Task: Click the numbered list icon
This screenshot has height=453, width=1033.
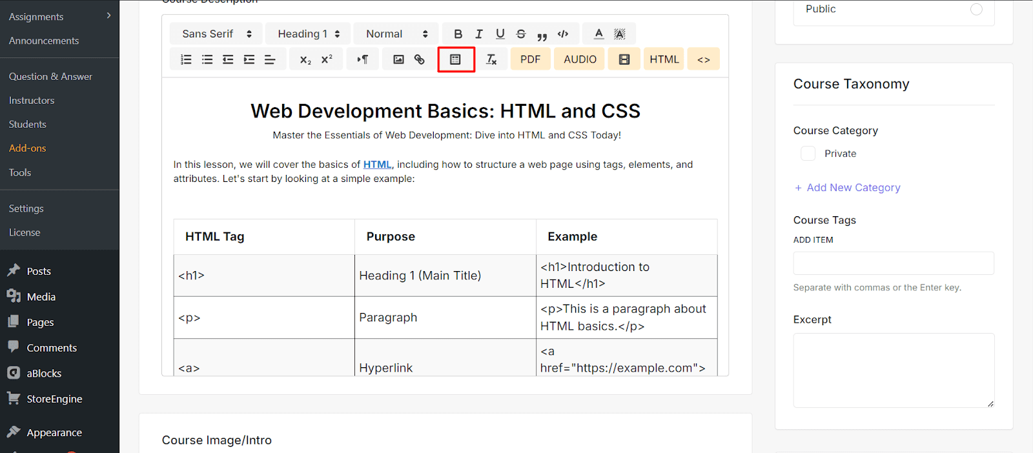Action: pyautogui.click(x=186, y=59)
